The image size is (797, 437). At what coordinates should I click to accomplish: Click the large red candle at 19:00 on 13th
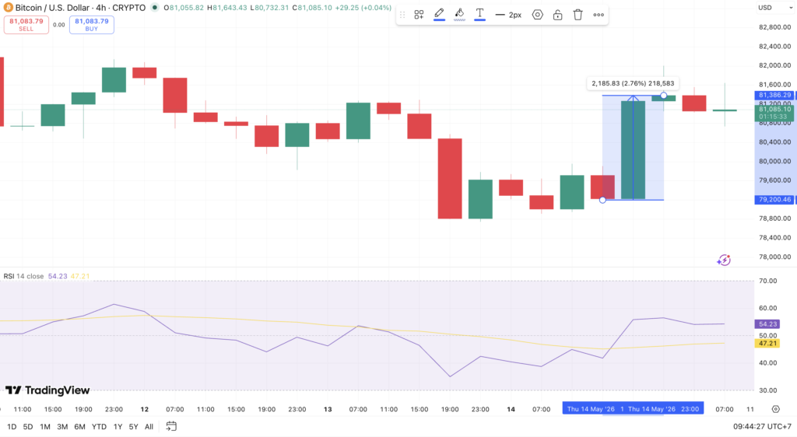[x=450, y=178]
